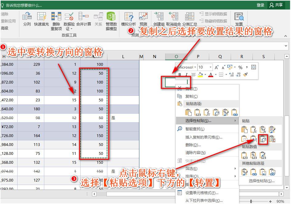The image size is (291, 204).
Task: Open fill color dropdown arrow in mini toolbar
Action: (x=205, y=74)
